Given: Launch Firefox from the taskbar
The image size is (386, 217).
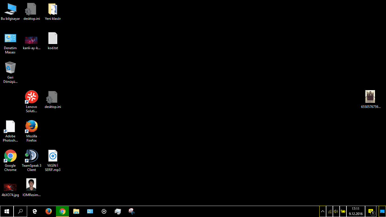Looking at the screenshot, I should click(49, 211).
